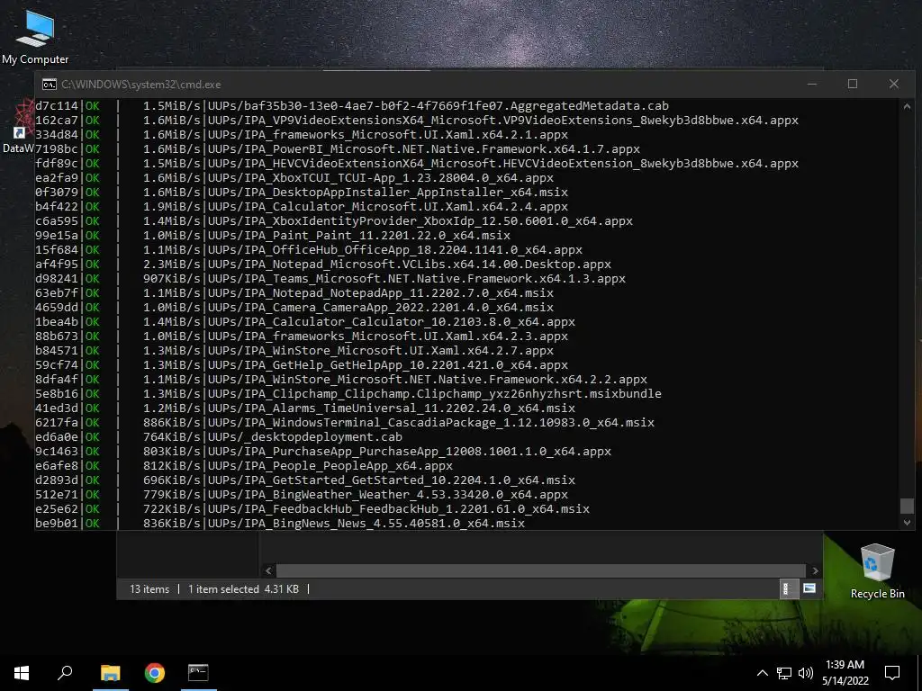Maximize the cmd.exe window
Viewport: 922px width, 691px height.
point(853,84)
